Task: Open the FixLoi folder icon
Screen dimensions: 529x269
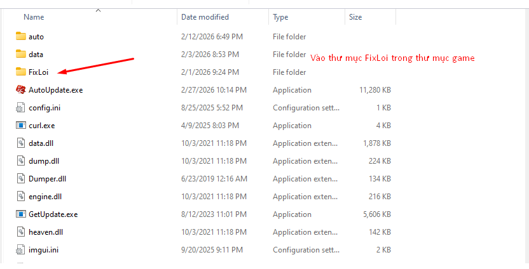Action: (x=20, y=72)
